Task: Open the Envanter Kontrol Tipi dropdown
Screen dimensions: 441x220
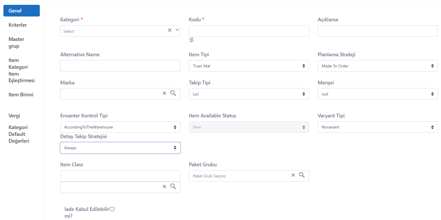Action: (x=120, y=127)
